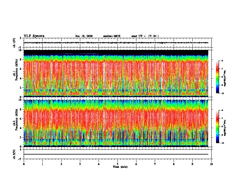Click the "station=MOS" label
238x184 pixels.
click(x=112, y=36)
